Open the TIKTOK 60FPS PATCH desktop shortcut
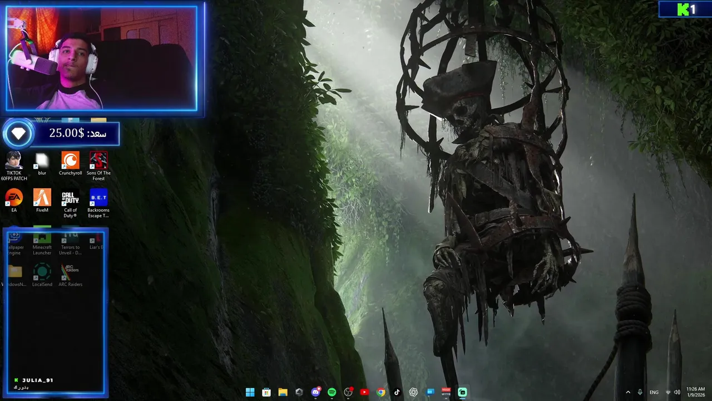 [14, 166]
